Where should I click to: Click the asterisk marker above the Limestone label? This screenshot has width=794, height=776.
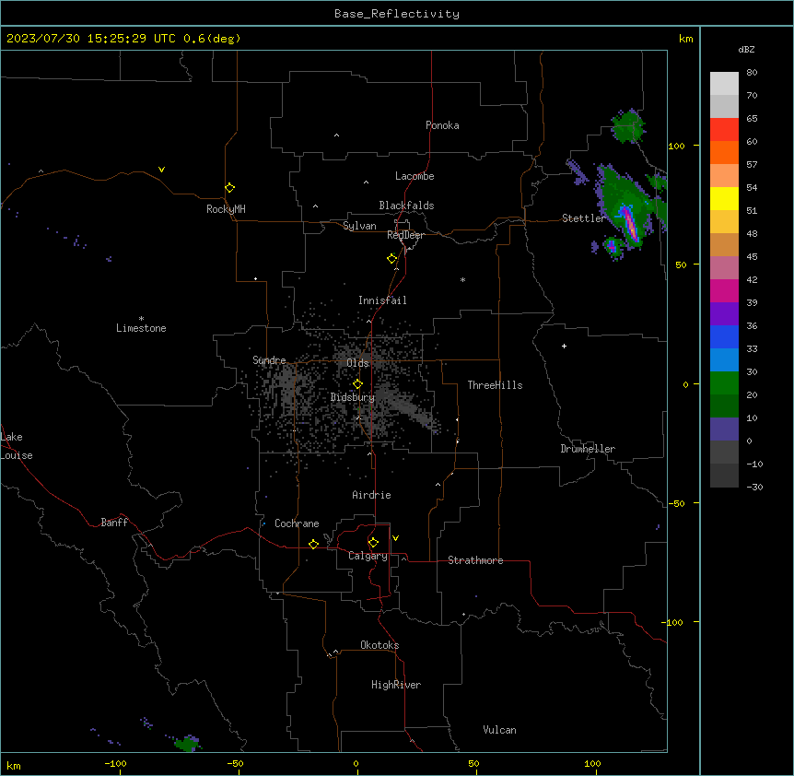(x=141, y=319)
